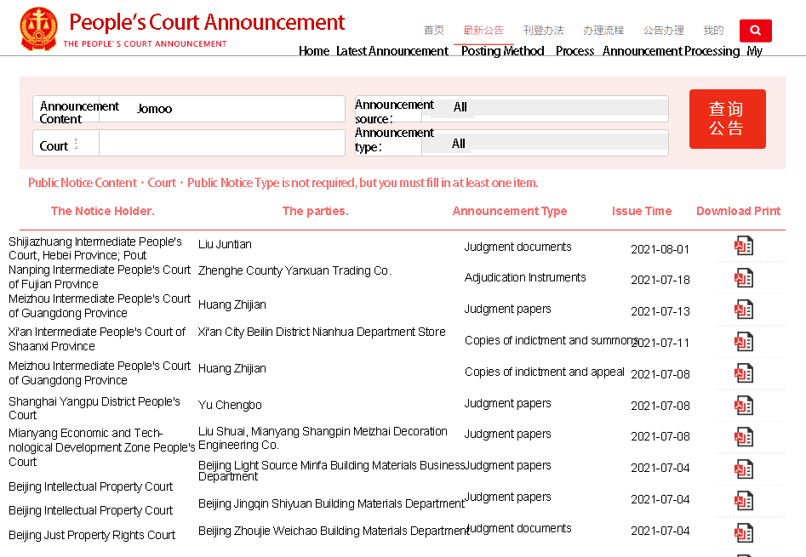Download PDF for Yu Chengbo notice
This screenshot has height=557, width=806.
pyautogui.click(x=744, y=406)
